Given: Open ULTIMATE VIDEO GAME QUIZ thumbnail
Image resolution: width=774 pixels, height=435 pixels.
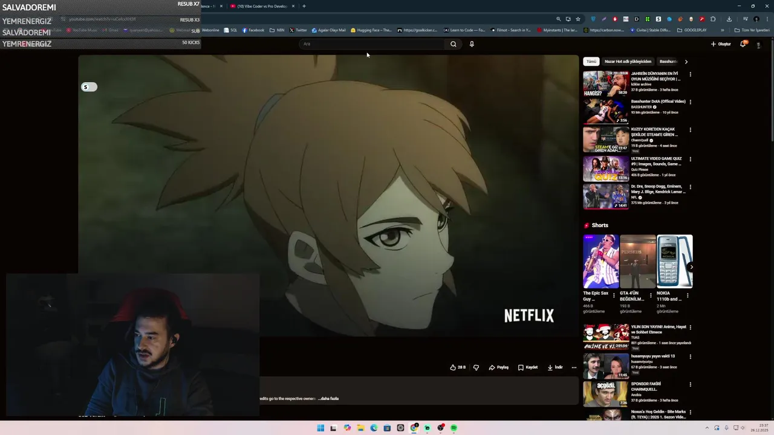Looking at the screenshot, I should click(x=605, y=169).
